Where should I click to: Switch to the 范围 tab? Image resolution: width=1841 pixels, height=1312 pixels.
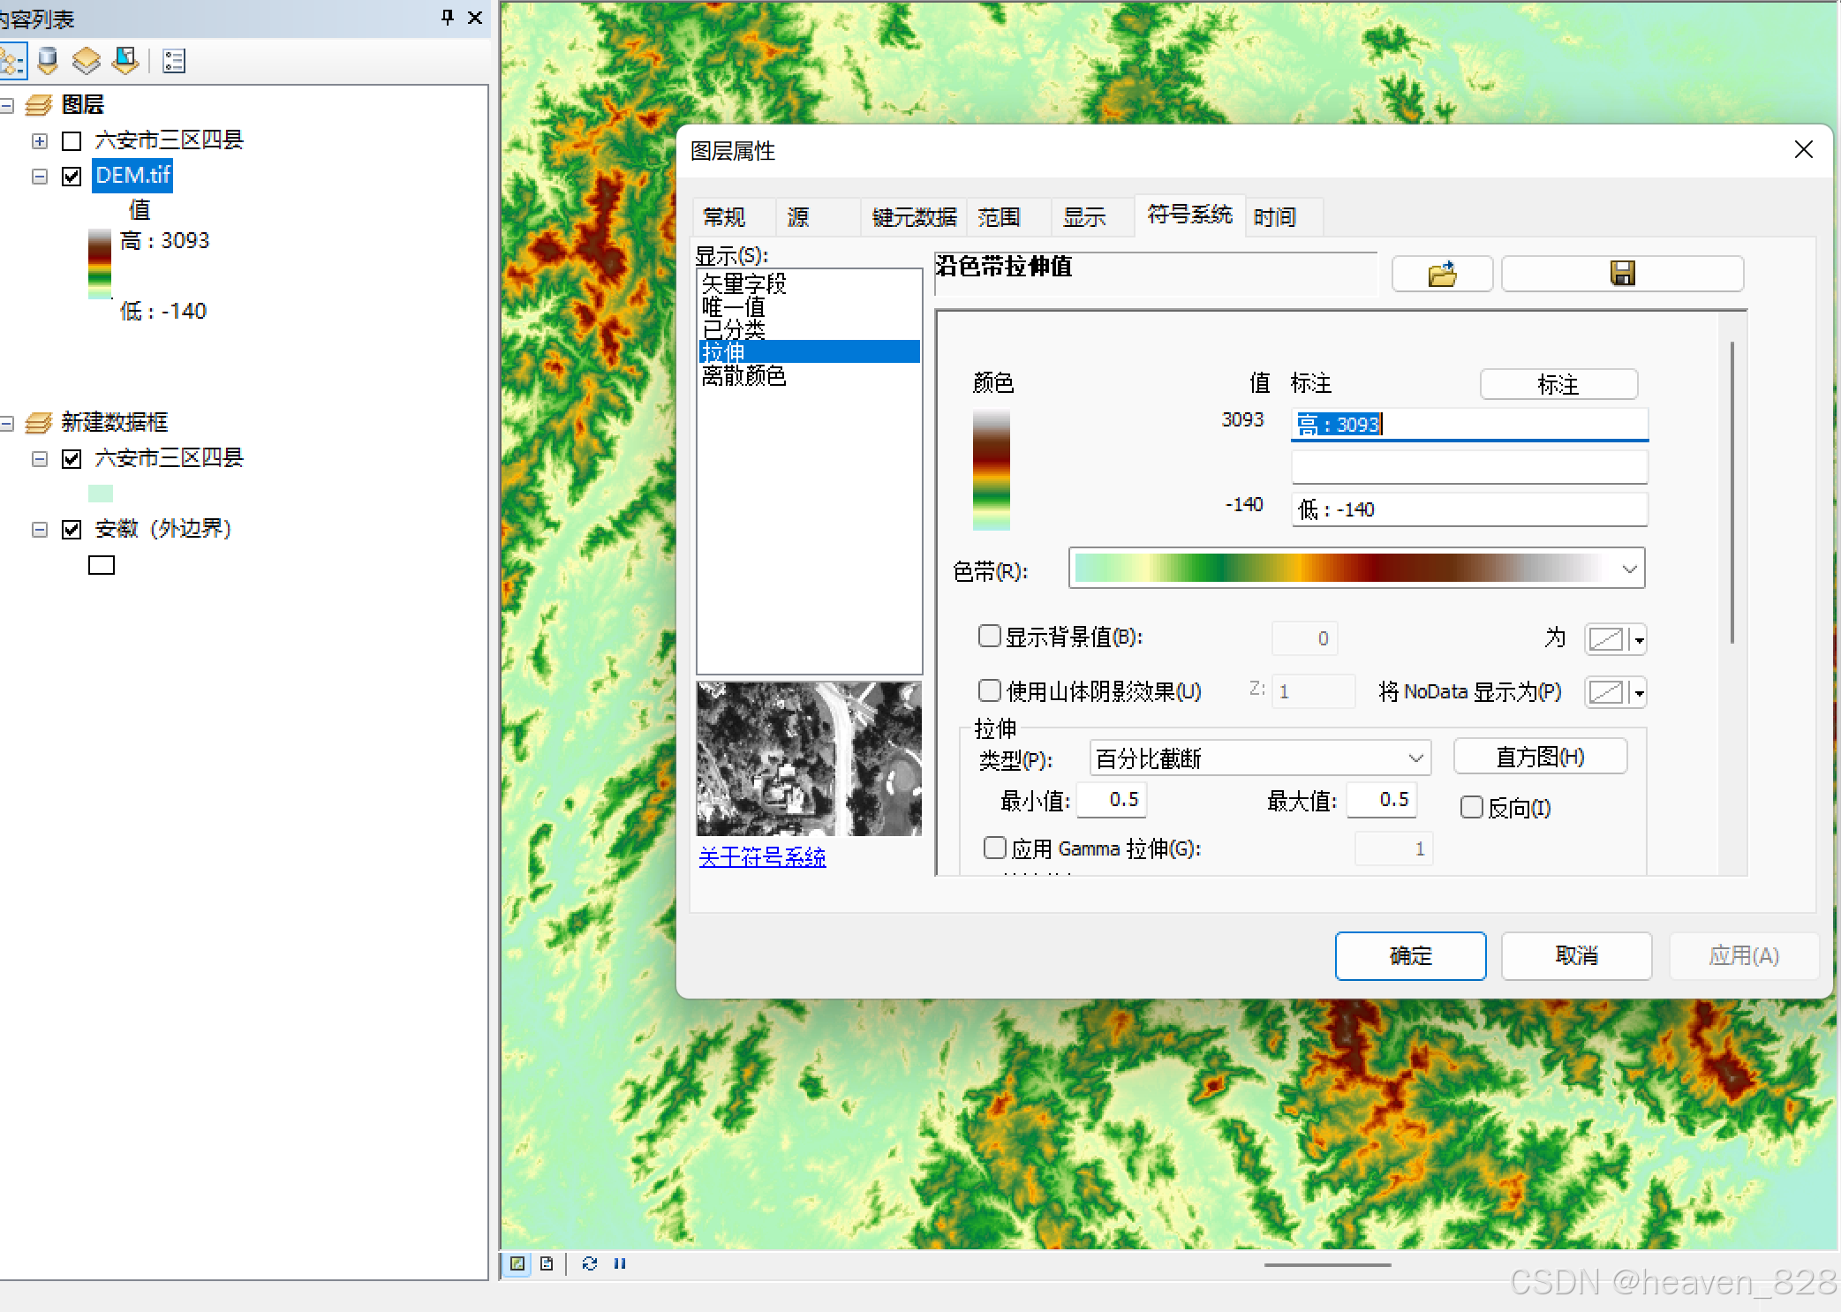[x=999, y=217]
